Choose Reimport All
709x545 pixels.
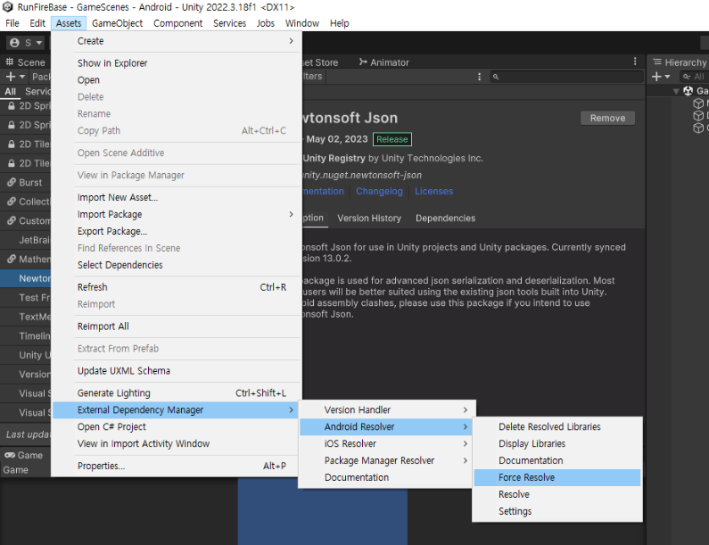pos(176,326)
